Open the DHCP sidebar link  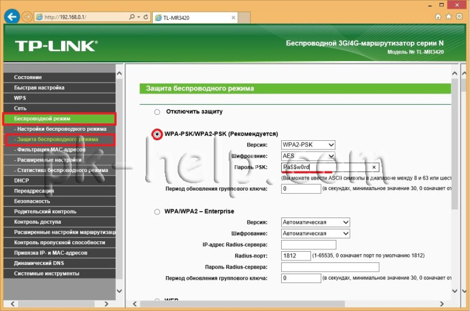click(59, 180)
